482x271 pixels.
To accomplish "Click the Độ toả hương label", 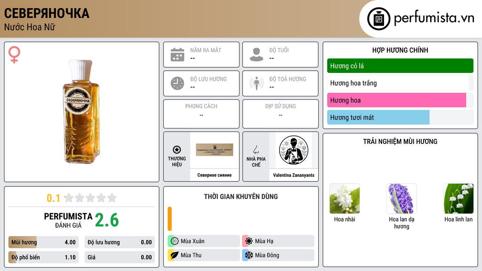I will (x=288, y=79).
